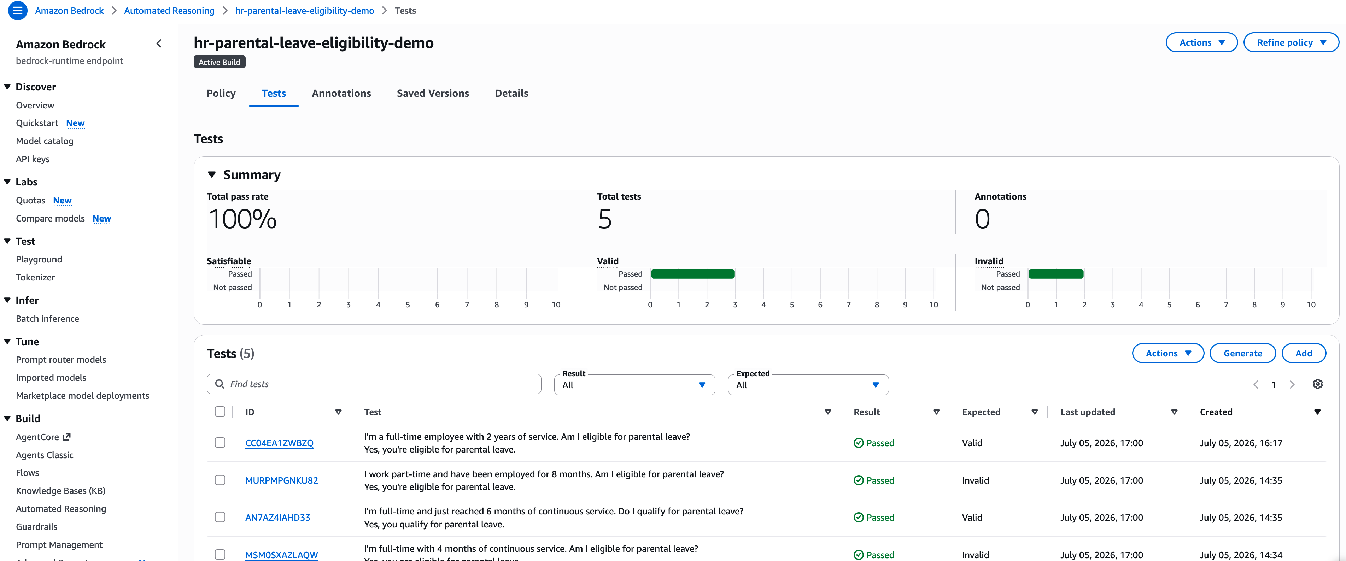Screen dimensions: 1346x561
Task: Collapse the Labs sidebar group
Action: pos(7,182)
